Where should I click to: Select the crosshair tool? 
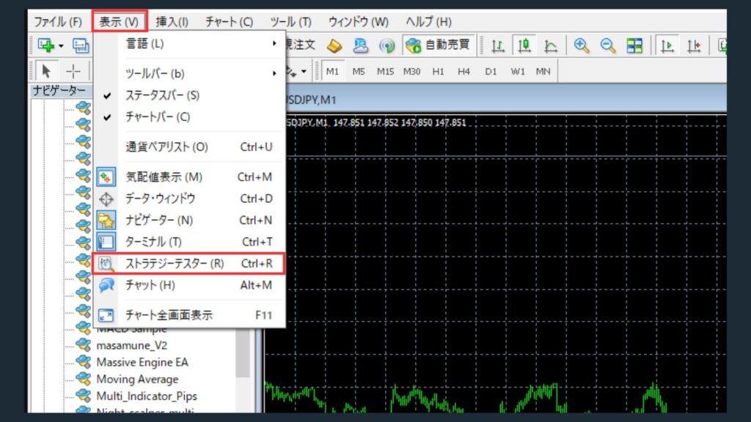(x=73, y=71)
